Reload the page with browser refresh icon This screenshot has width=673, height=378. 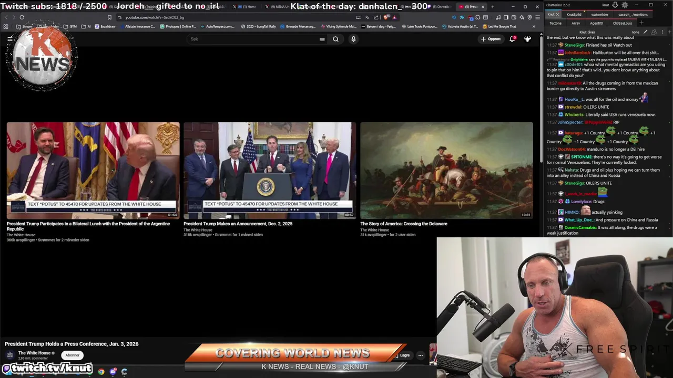(22, 17)
